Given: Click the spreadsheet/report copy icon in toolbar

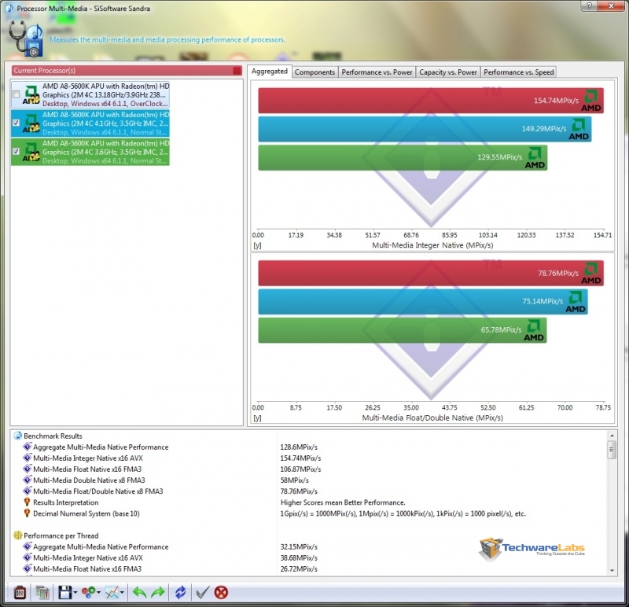Looking at the screenshot, I should pos(42,593).
